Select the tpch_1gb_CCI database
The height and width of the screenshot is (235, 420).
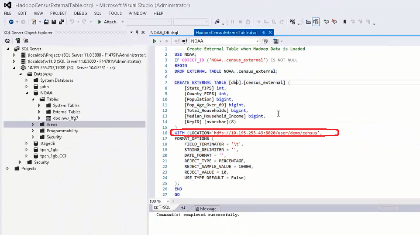53,156
